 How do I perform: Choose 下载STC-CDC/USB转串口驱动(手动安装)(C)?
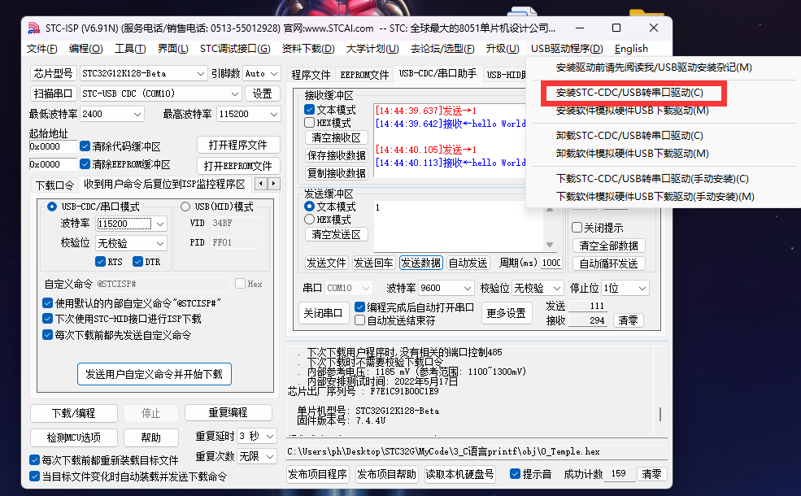[652, 178]
